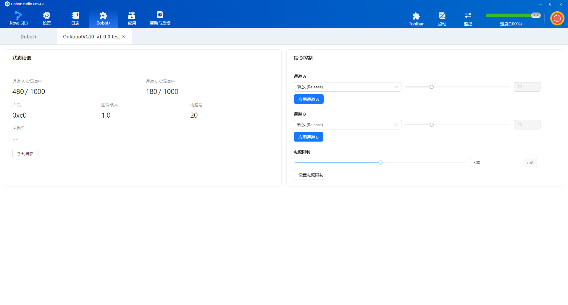The image size is (568, 305).
Task: Click the speed 速度(100%) slider handle
Action: pyautogui.click(x=536, y=15)
